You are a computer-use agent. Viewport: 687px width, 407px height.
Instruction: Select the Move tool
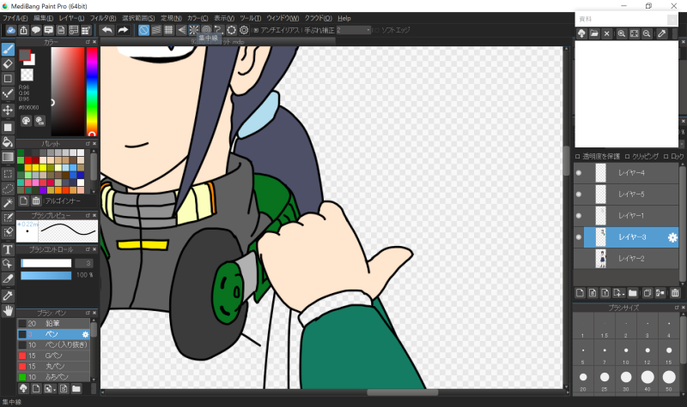(x=8, y=110)
